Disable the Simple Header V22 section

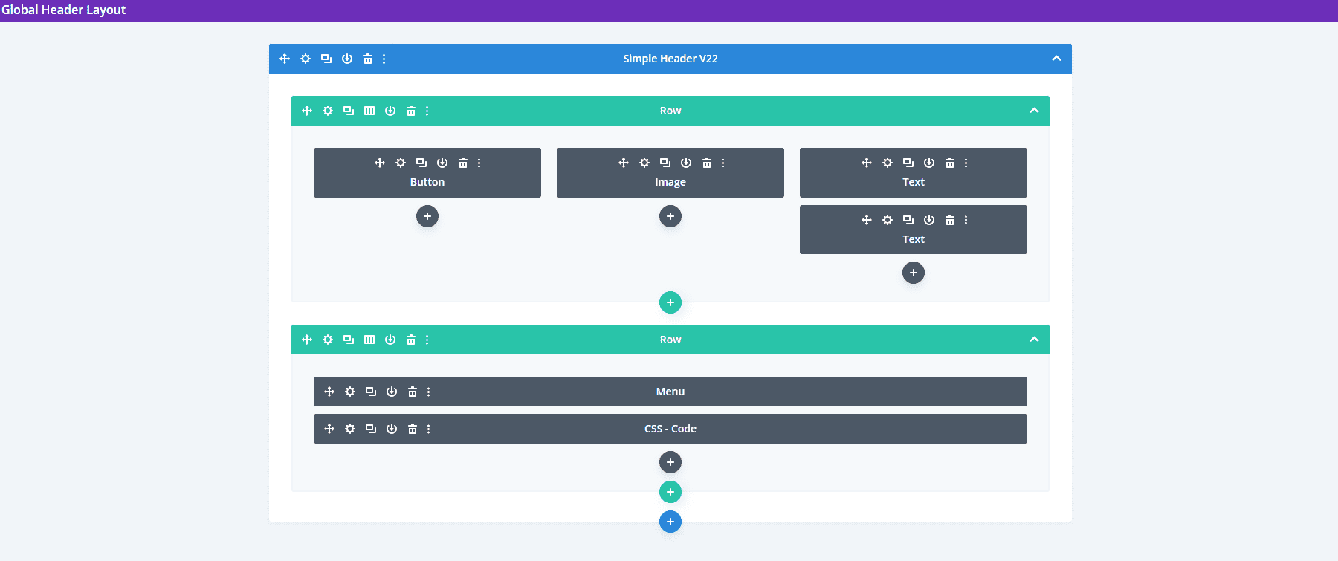pos(347,59)
